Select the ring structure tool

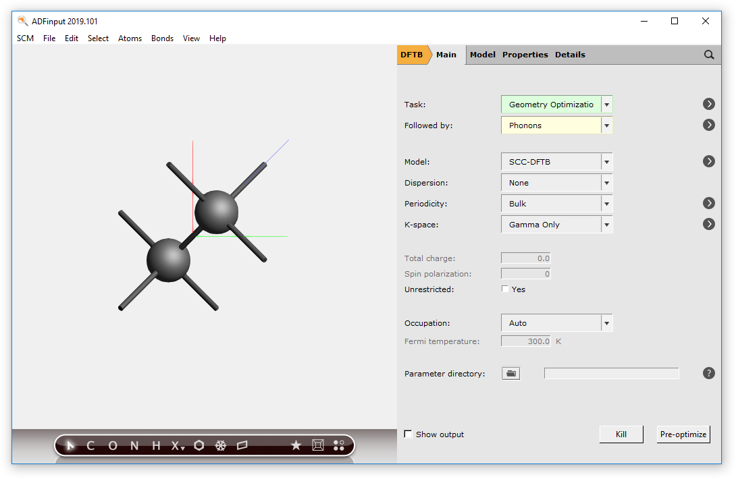tap(199, 445)
